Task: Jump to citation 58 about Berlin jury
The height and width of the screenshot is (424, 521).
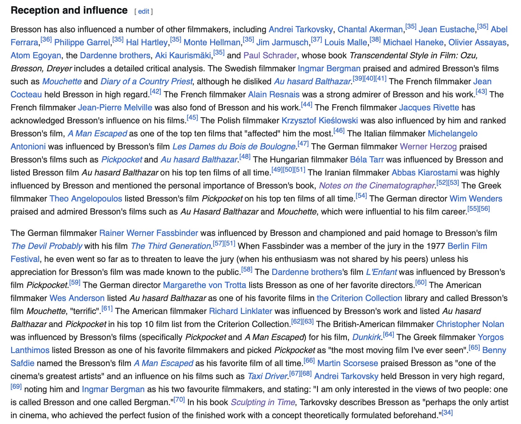Action: coord(247,269)
